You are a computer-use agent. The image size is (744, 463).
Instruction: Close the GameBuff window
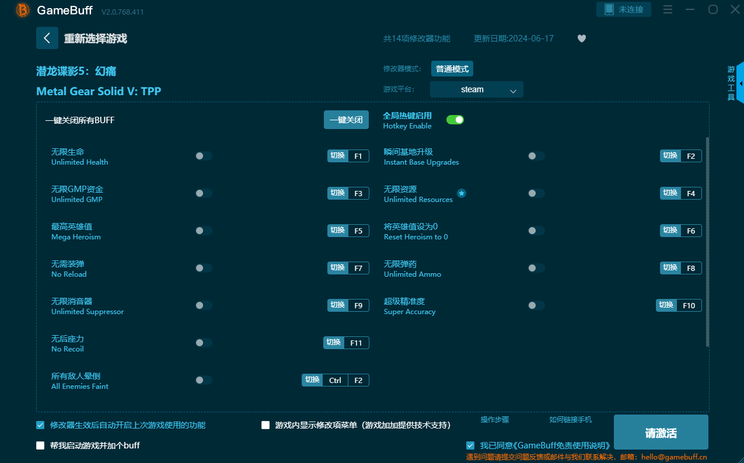pos(735,9)
